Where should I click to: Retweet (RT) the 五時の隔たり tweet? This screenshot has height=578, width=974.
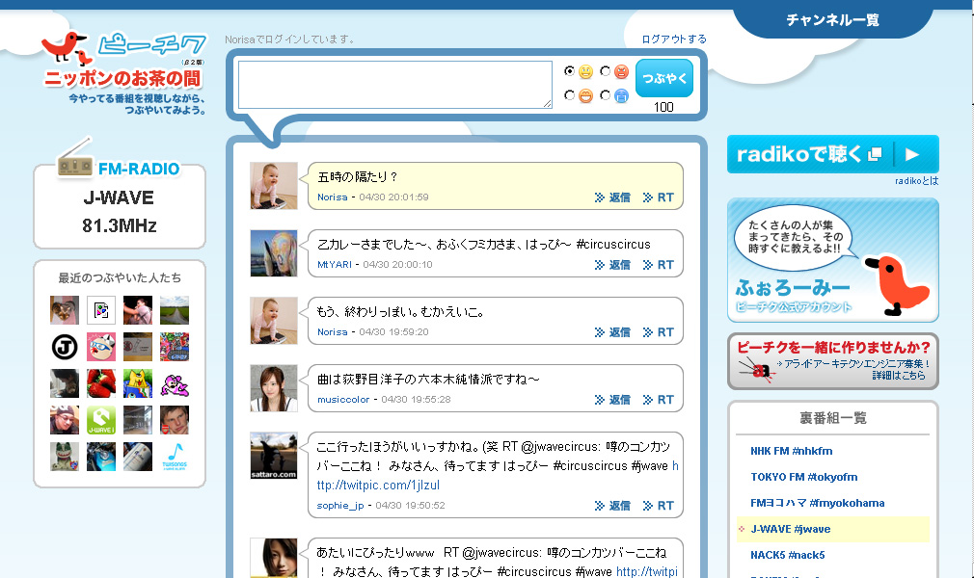[x=659, y=197]
